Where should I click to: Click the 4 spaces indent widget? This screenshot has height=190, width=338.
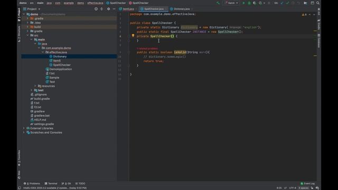click(303, 188)
